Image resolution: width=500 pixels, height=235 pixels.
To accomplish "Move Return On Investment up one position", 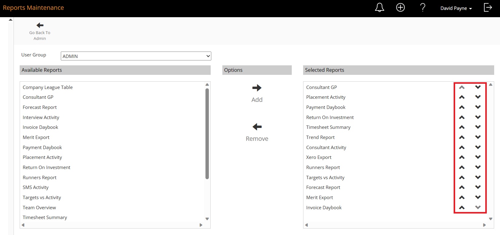I will [x=462, y=117].
